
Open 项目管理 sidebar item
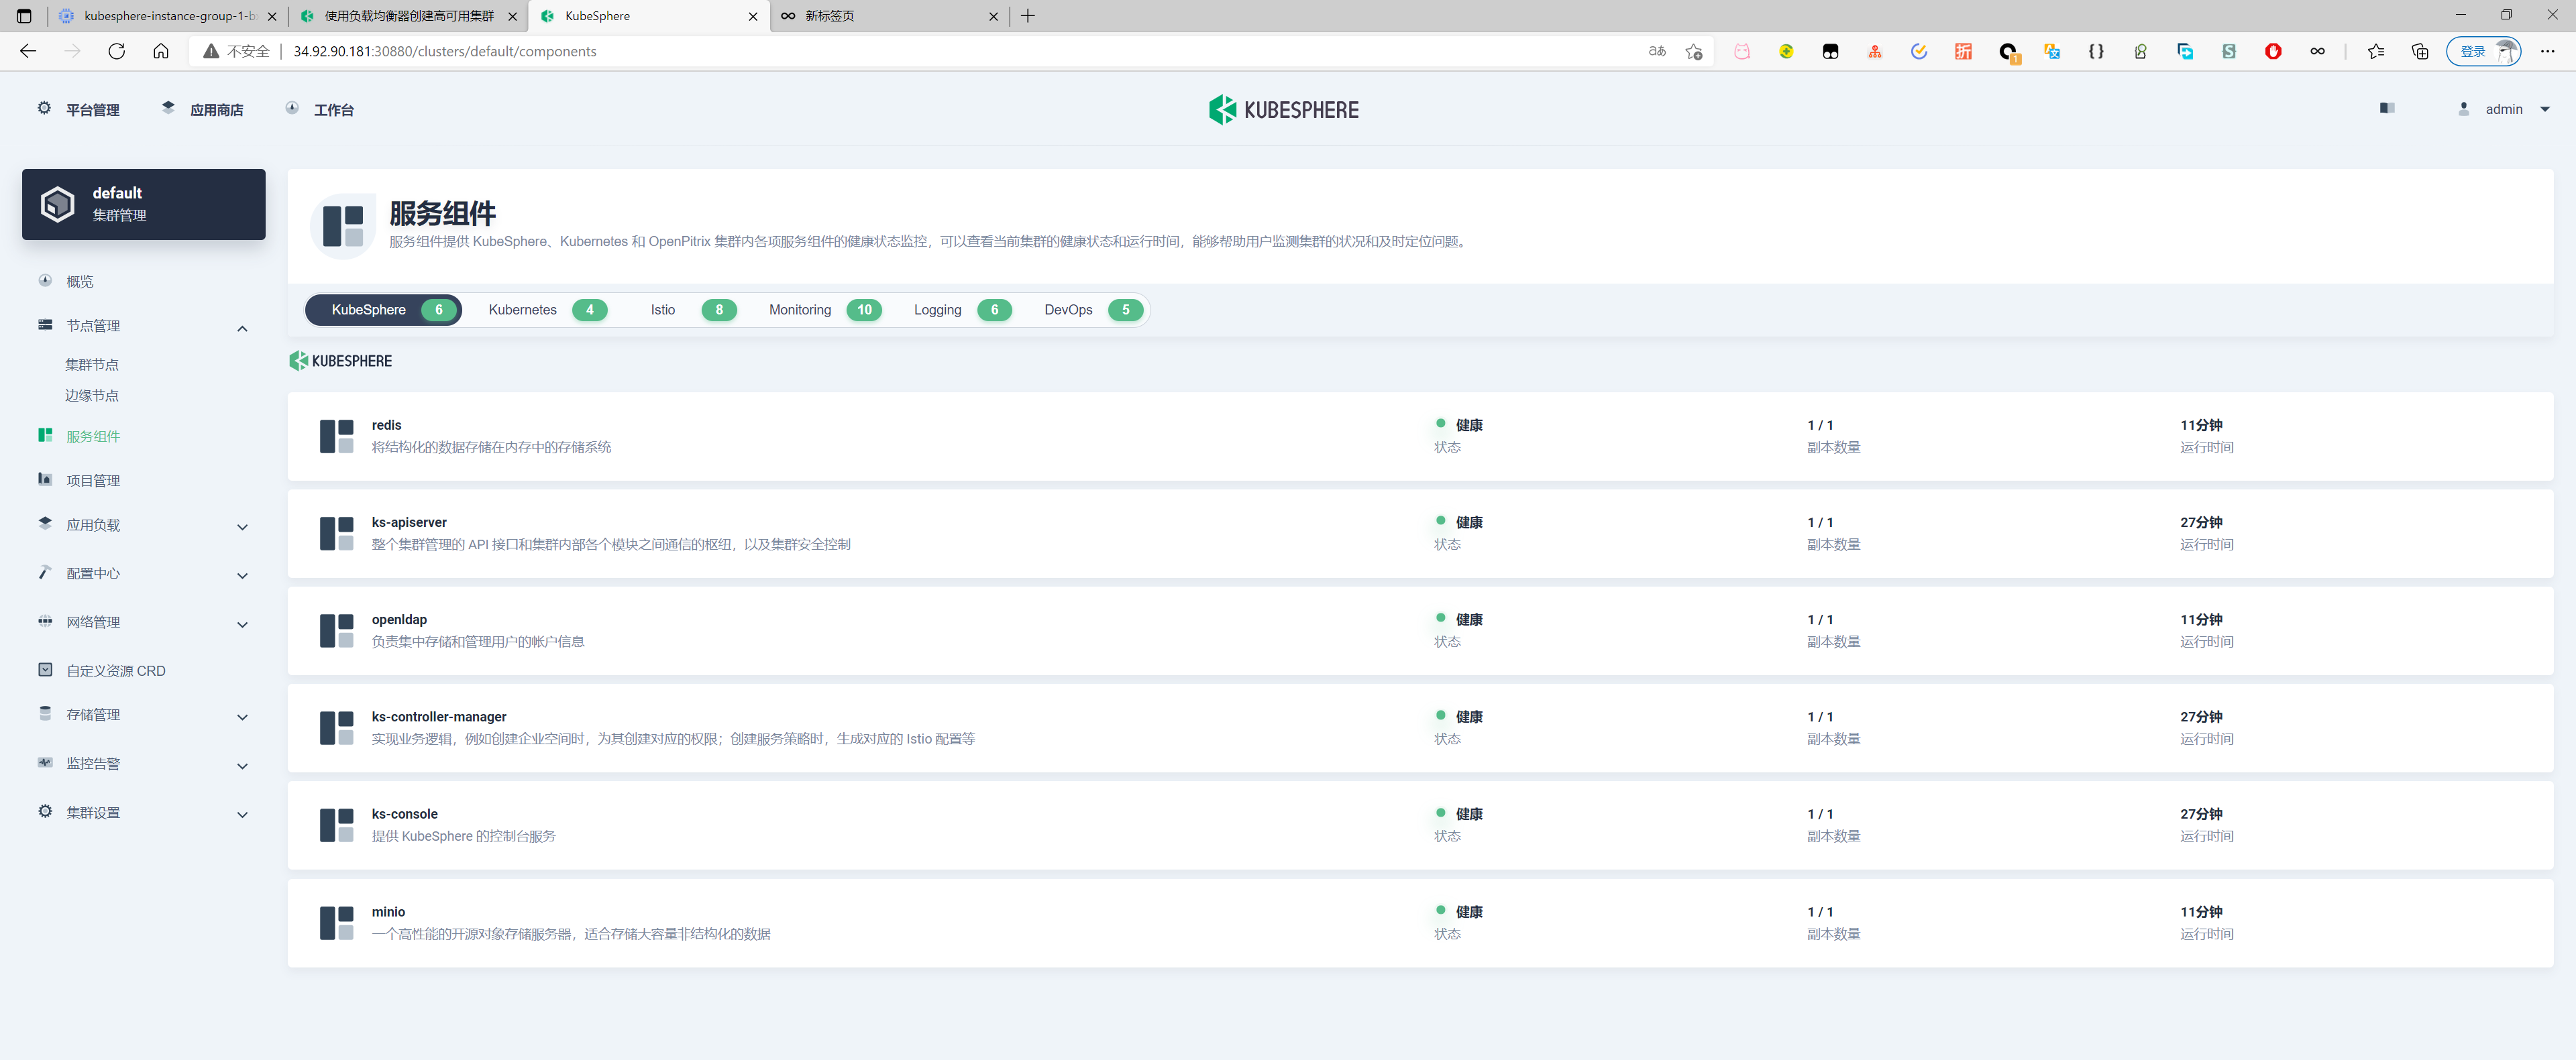pos(93,481)
